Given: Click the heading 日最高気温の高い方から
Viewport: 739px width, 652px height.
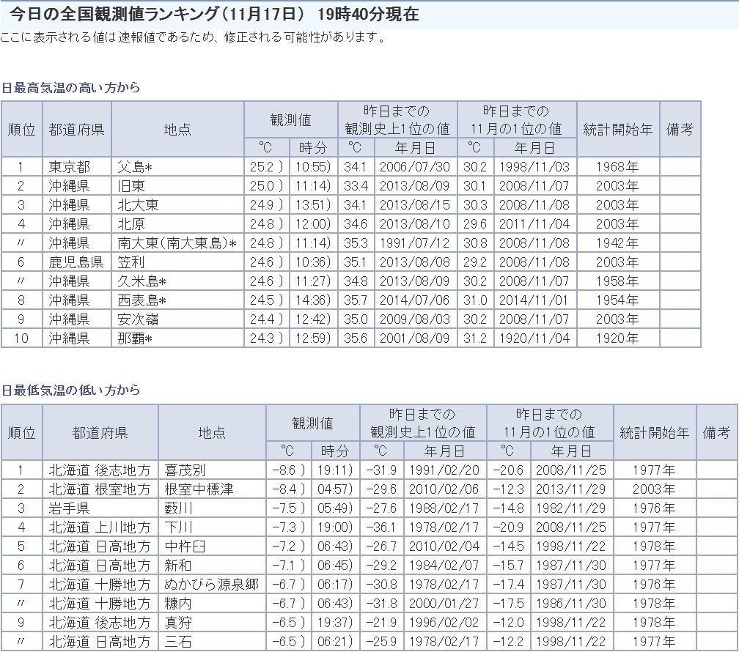Looking at the screenshot, I should click(70, 88).
